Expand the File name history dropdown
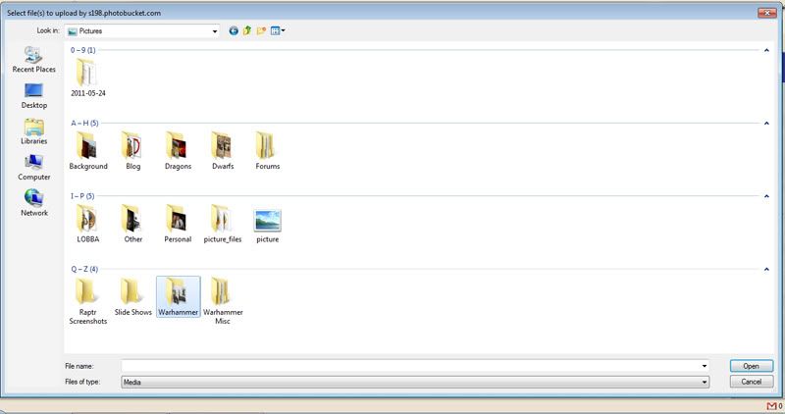 705,366
